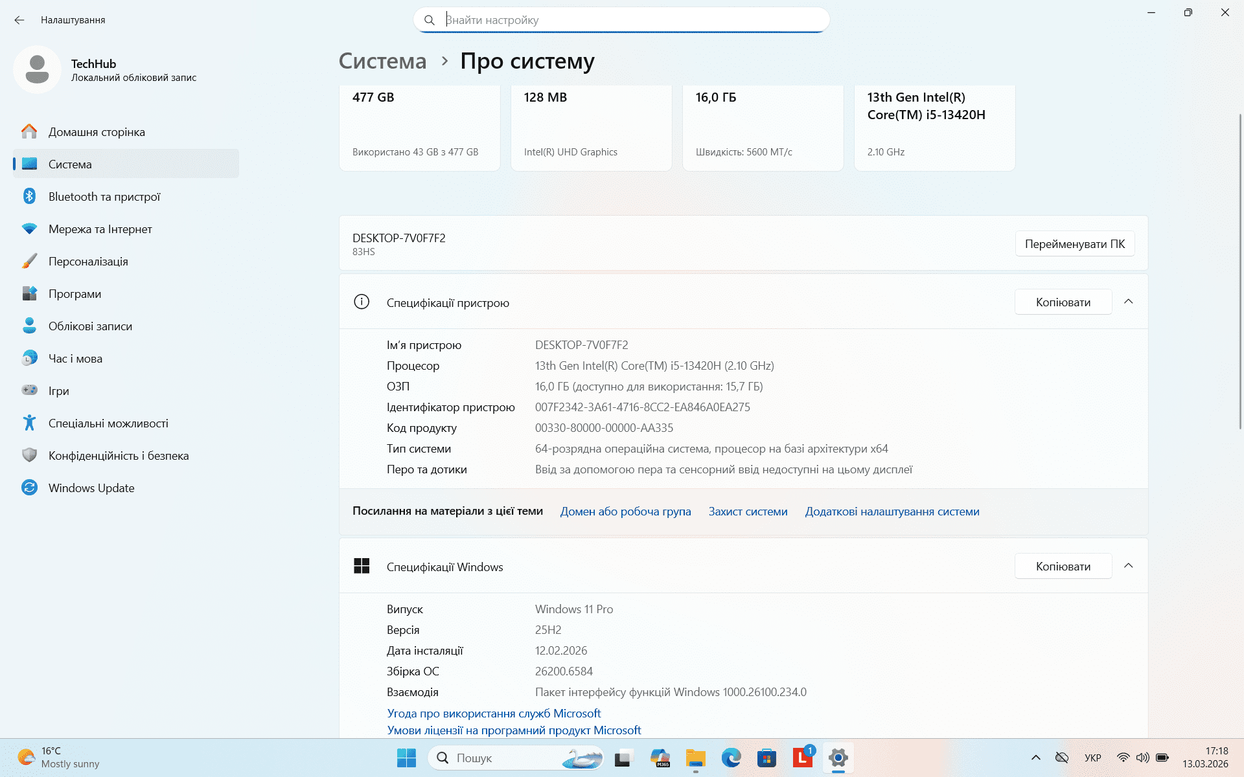Click the Windows Start button

tap(406, 758)
